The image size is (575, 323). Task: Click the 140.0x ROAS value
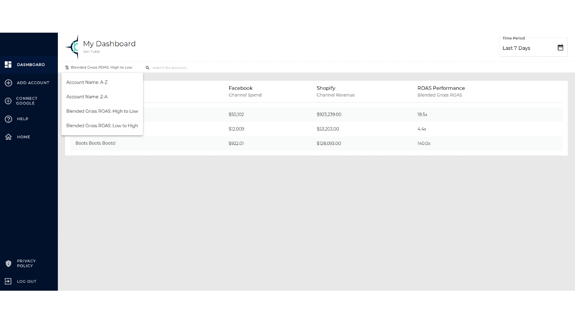[424, 143]
